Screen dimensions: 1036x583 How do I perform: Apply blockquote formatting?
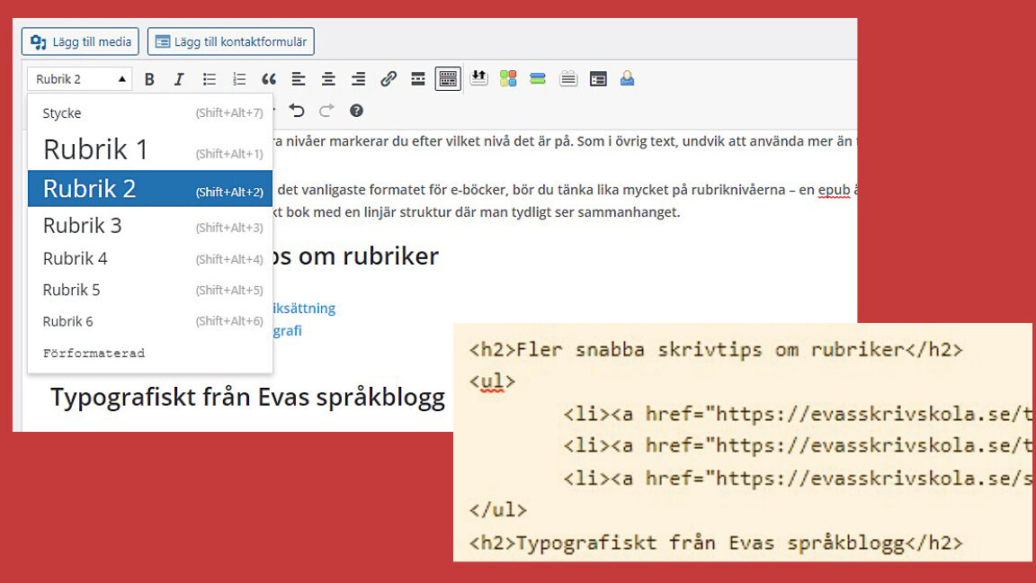coord(269,79)
